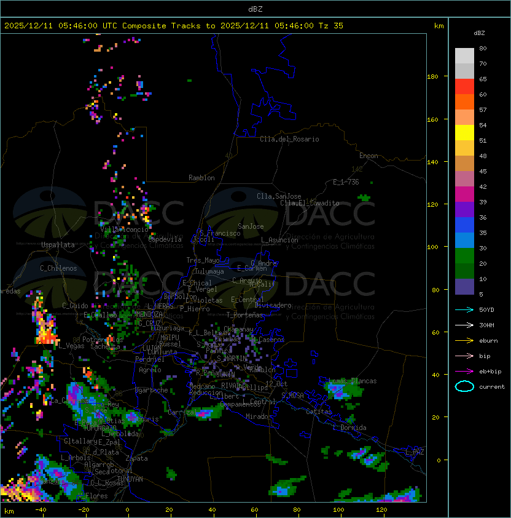Click the 'Encon' place label
This screenshot has width=511, height=518.
[369, 156]
